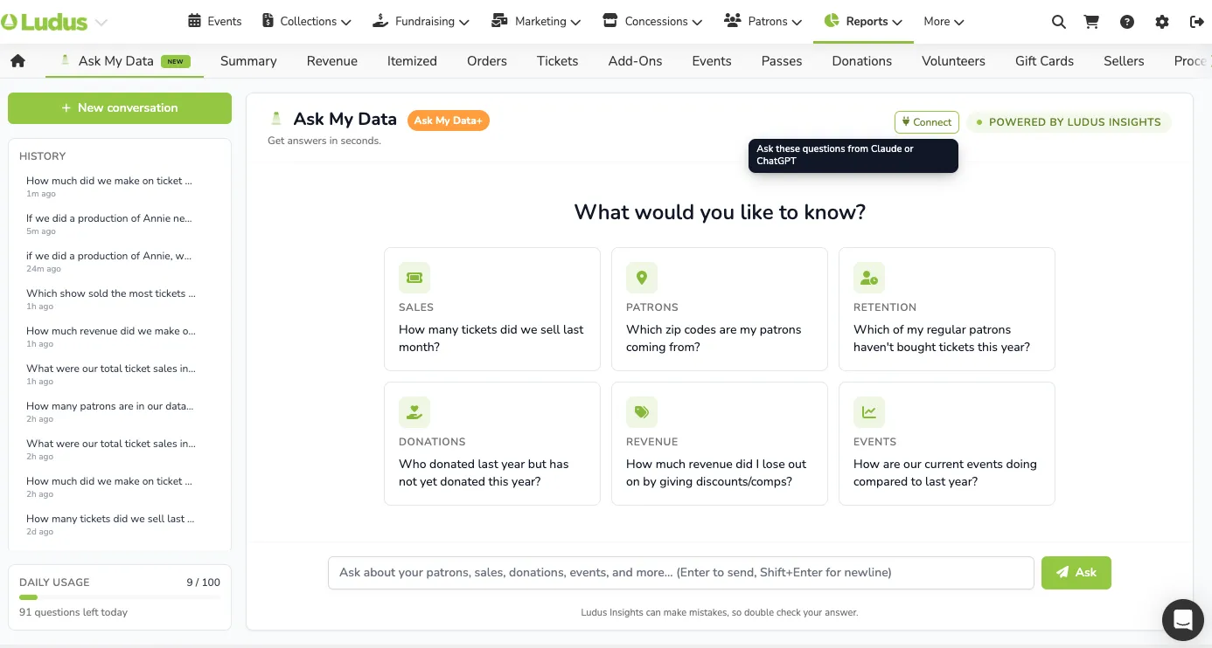Open the shopping cart icon
Viewport: 1212px width, 648px height.
1091,22
